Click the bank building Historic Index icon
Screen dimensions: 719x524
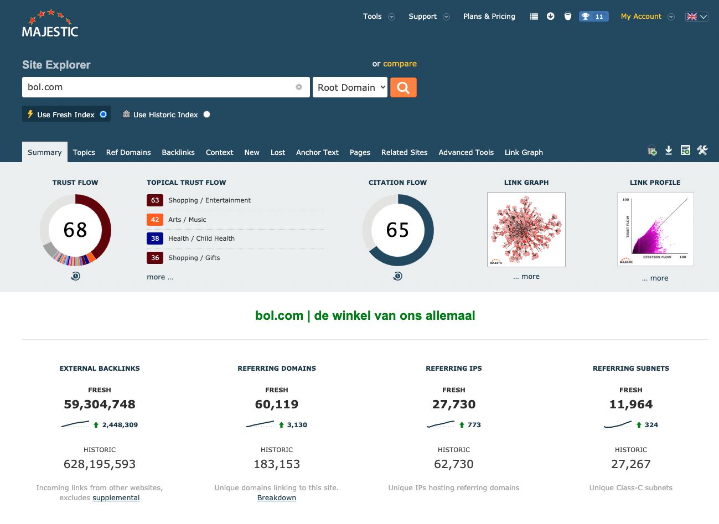pyautogui.click(x=127, y=114)
